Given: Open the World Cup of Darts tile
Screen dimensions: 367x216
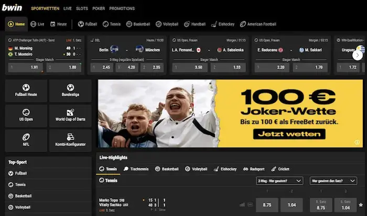Looking at the screenshot, I should (x=70, y=116).
